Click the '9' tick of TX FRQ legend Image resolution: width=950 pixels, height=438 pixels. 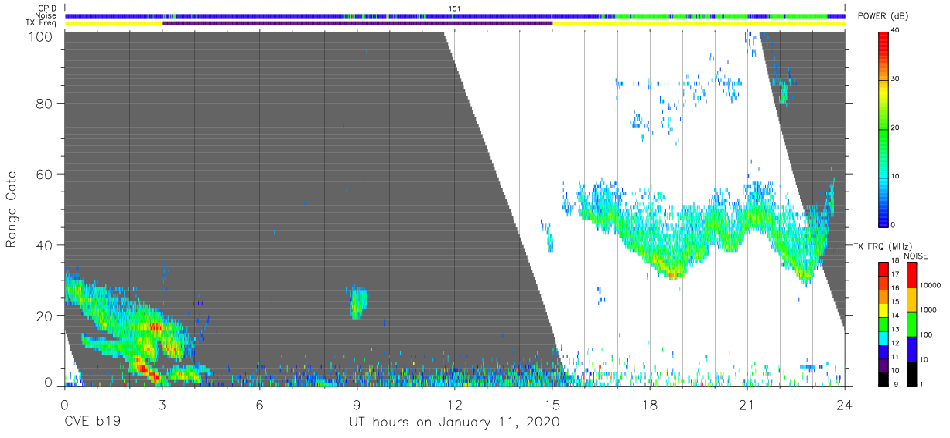click(896, 384)
